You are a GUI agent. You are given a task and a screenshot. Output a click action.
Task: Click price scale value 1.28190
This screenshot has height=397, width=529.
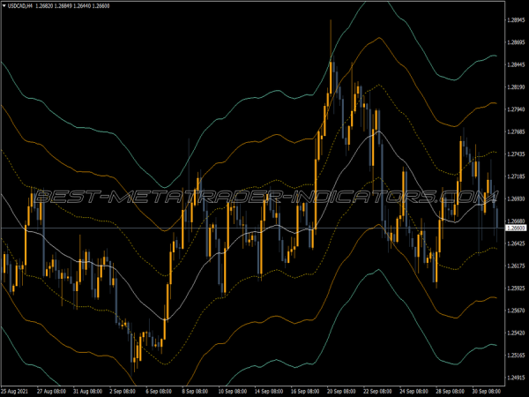point(517,87)
